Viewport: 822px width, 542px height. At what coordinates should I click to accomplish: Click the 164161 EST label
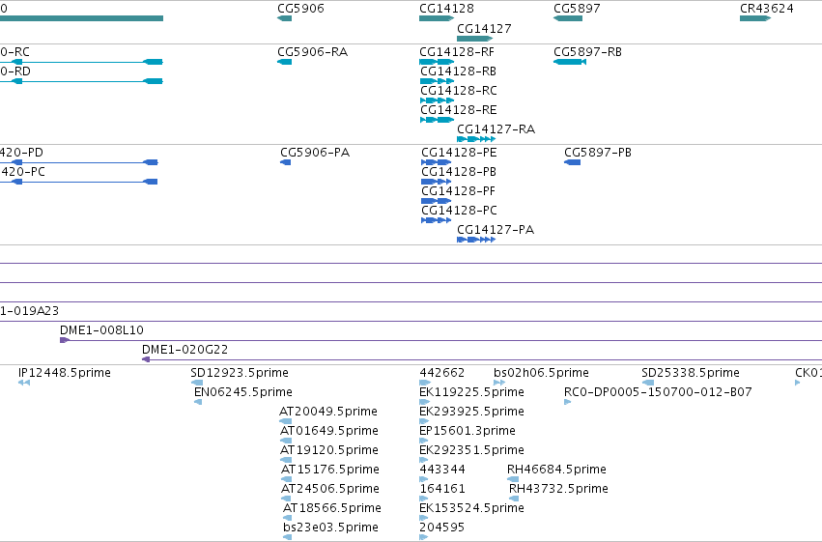(x=442, y=489)
